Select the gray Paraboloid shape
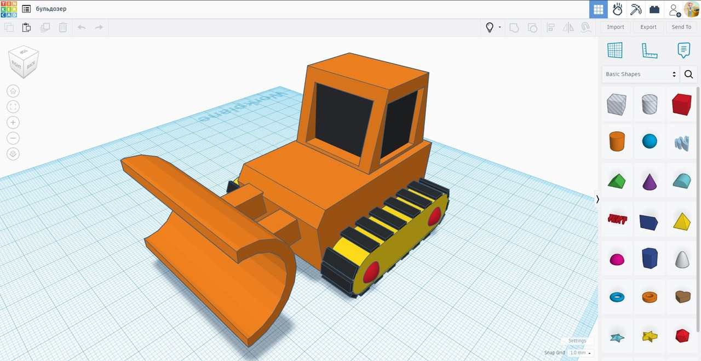Image resolution: width=701 pixels, height=361 pixels. (x=682, y=259)
